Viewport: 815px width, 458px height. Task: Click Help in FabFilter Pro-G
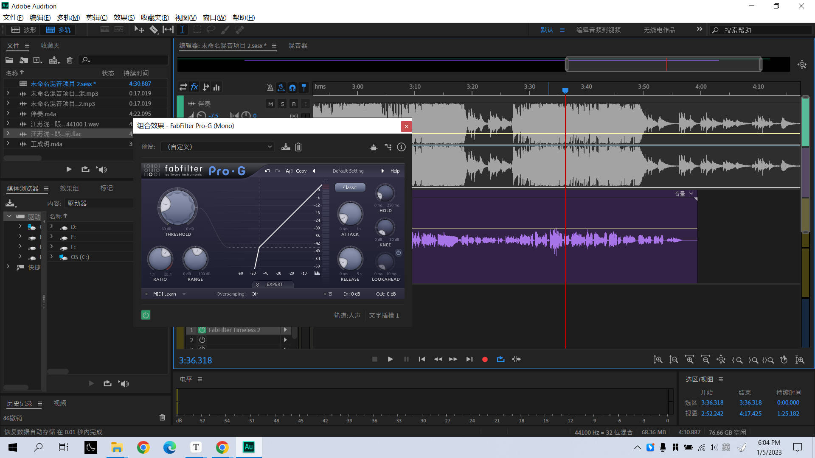click(x=395, y=171)
